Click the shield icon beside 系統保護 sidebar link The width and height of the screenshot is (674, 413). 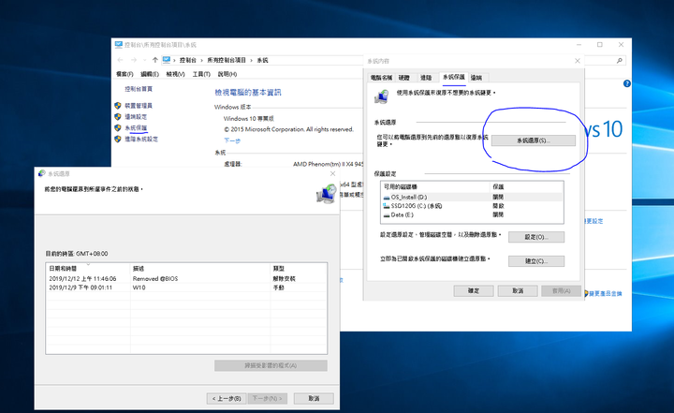coord(118,127)
